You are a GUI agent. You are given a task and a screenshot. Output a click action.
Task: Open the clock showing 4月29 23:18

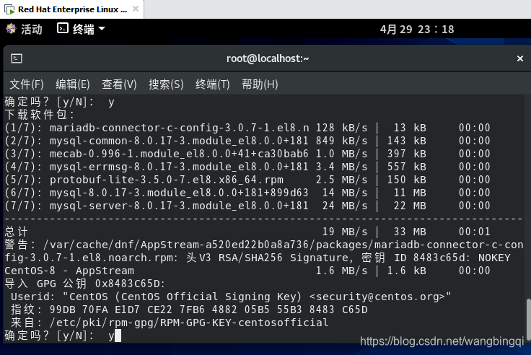[x=417, y=30]
